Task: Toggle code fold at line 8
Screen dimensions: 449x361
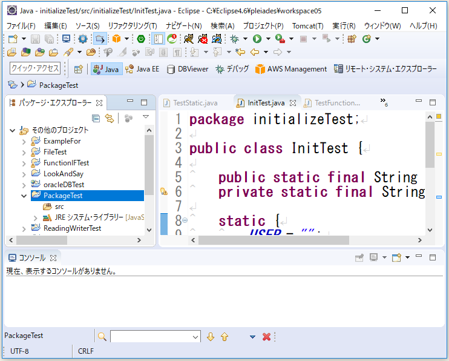Action: (x=185, y=220)
